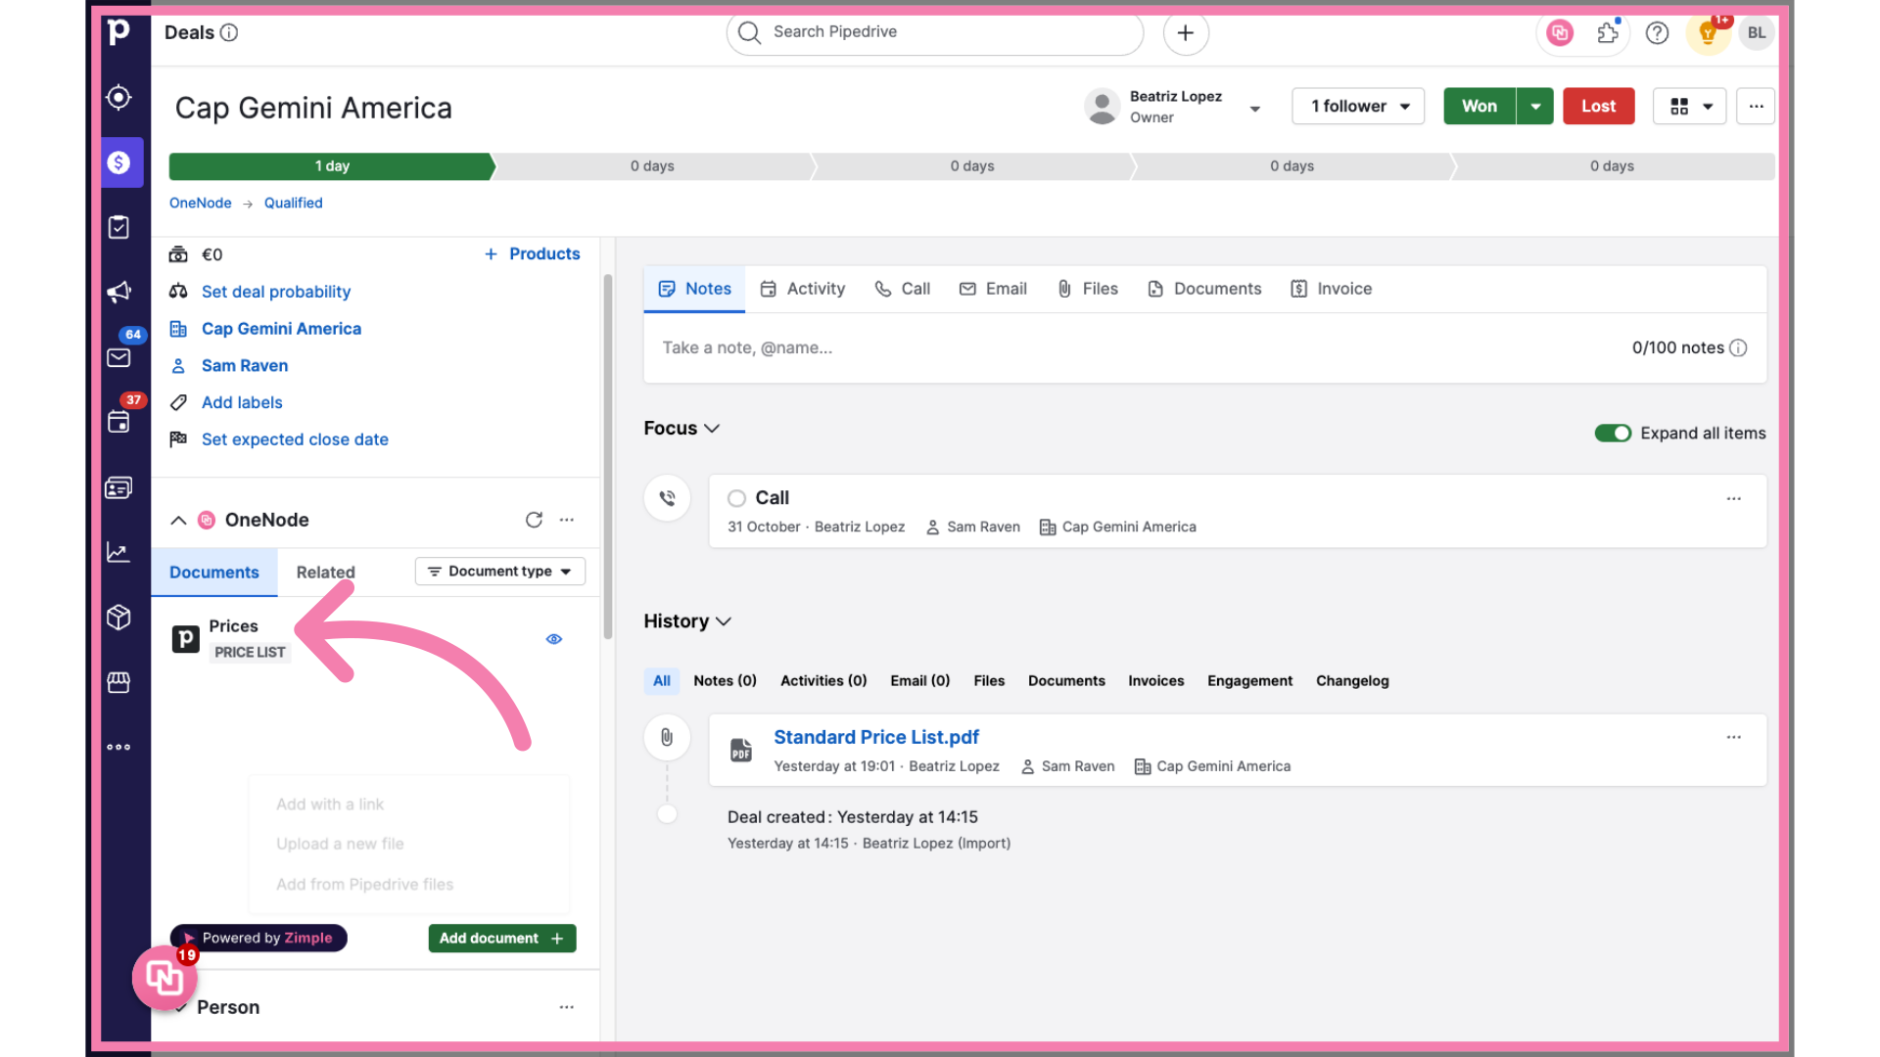This screenshot has height=1057, width=1880.
Task: Mark the Call activity as done
Action: pyautogui.click(x=736, y=498)
